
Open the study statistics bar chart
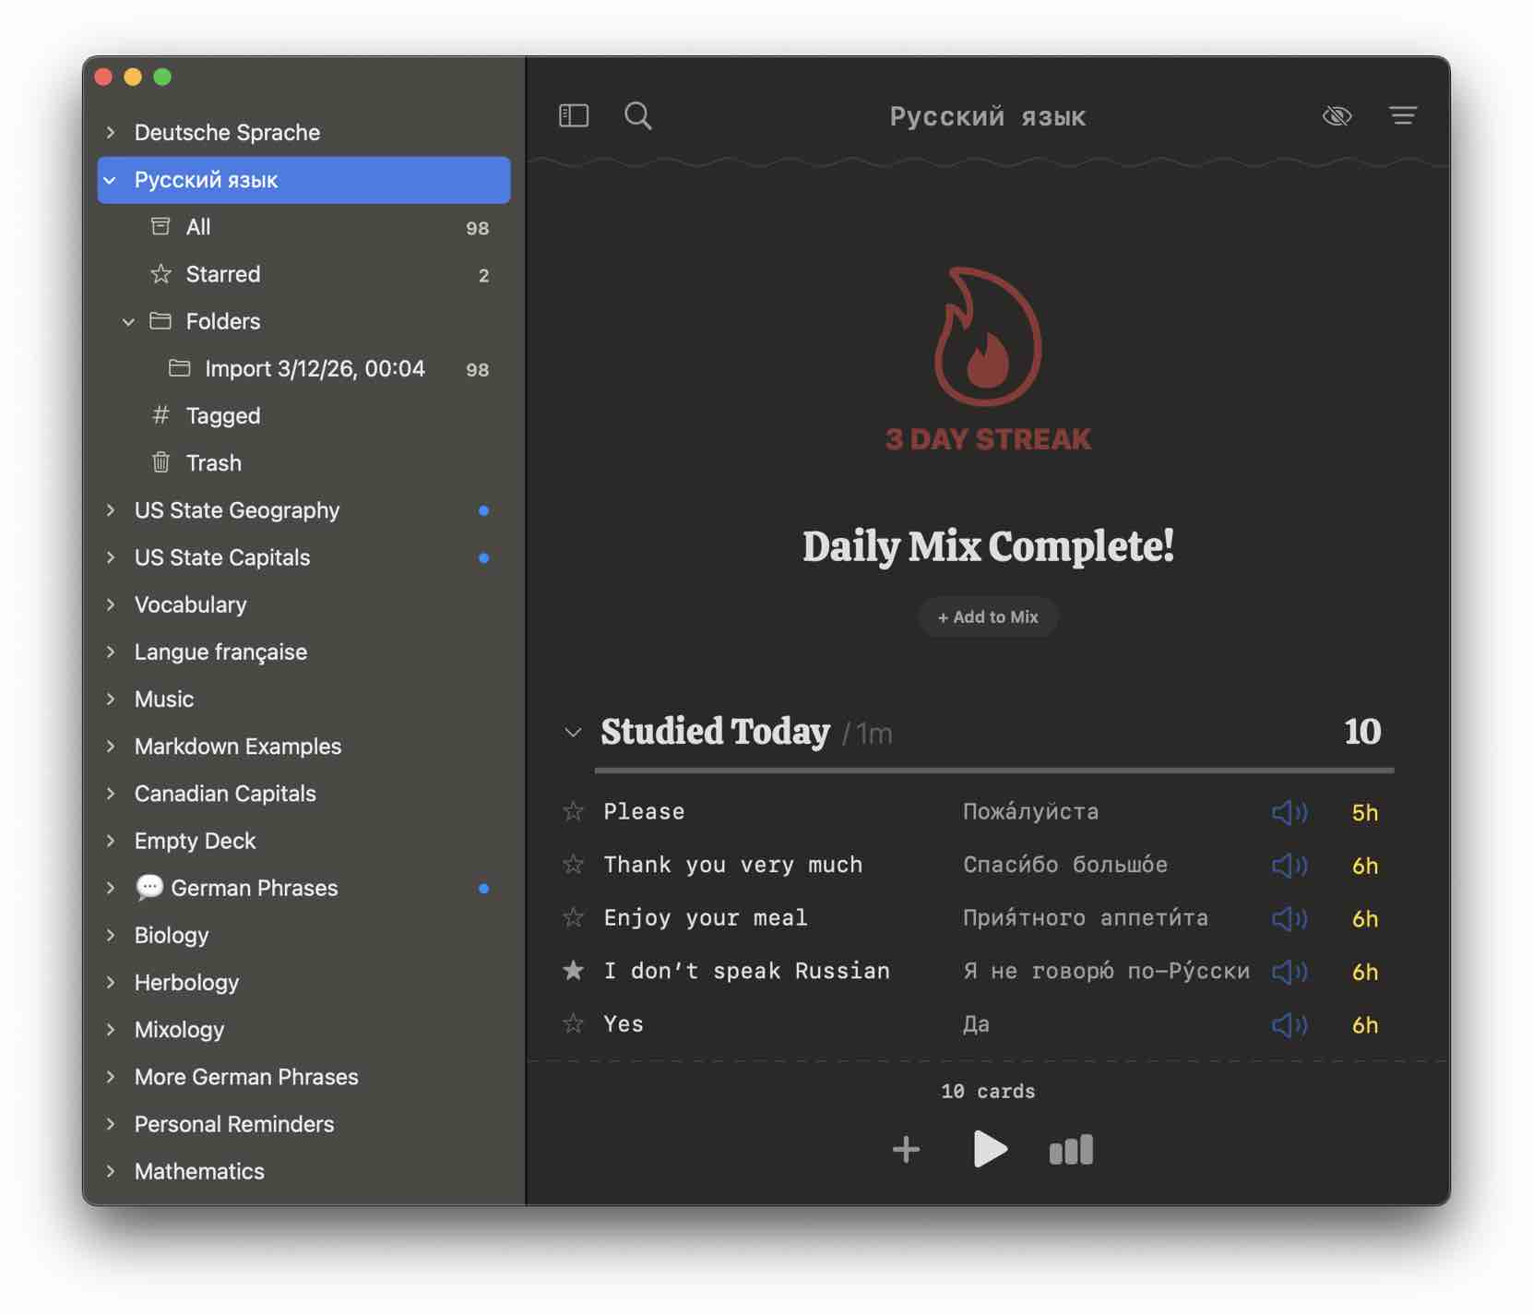coord(1070,1150)
